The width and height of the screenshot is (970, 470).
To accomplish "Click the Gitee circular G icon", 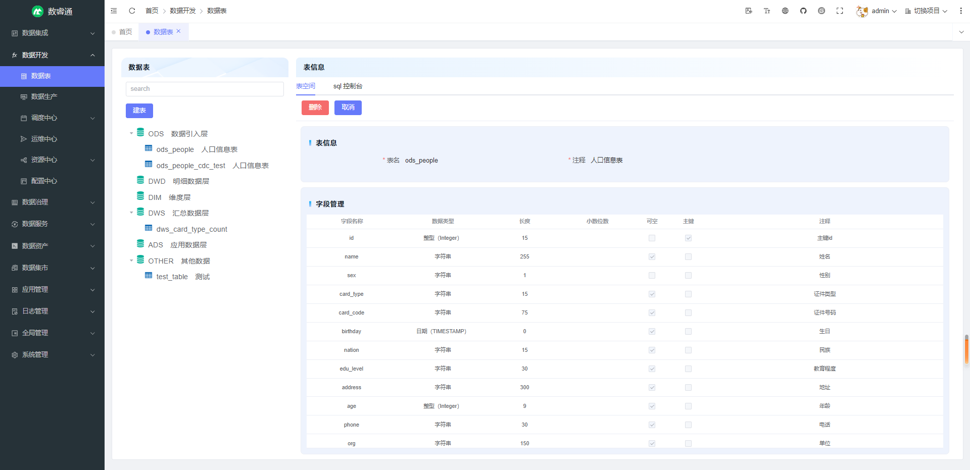I will pyautogui.click(x=821, y=11).
